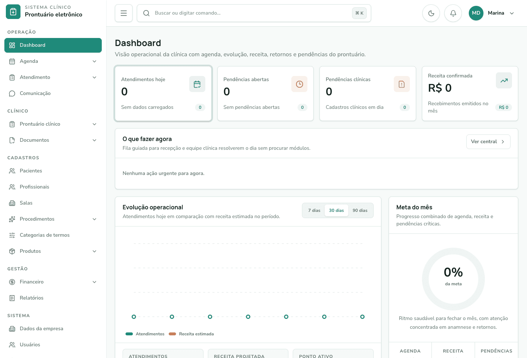
Task: Click the Atendimentos legend entry
Action: [145, 334]
